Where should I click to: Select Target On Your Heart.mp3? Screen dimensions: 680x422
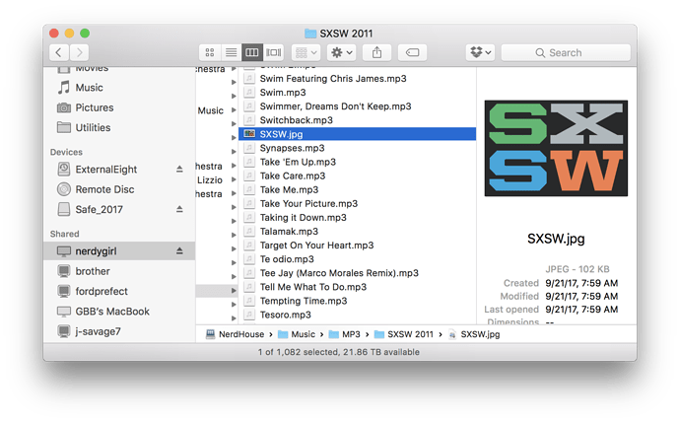358,246
